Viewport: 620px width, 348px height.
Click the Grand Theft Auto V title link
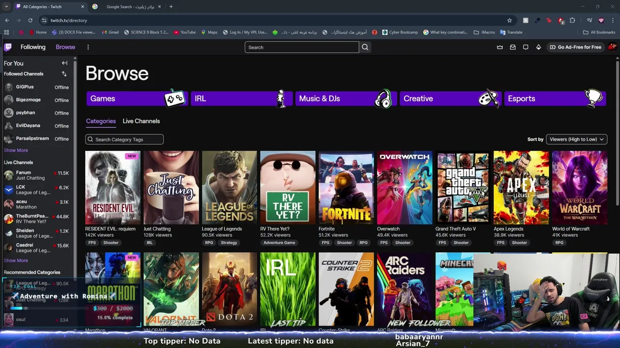455,229
